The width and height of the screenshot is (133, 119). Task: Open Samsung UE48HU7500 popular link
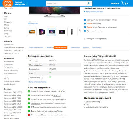[x=13, y=92]
